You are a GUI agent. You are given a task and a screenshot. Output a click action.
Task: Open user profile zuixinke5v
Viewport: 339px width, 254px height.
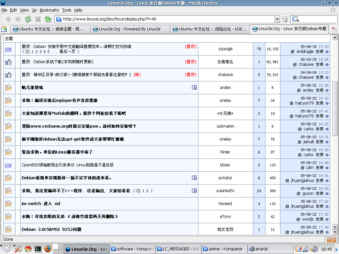point(225,191)
